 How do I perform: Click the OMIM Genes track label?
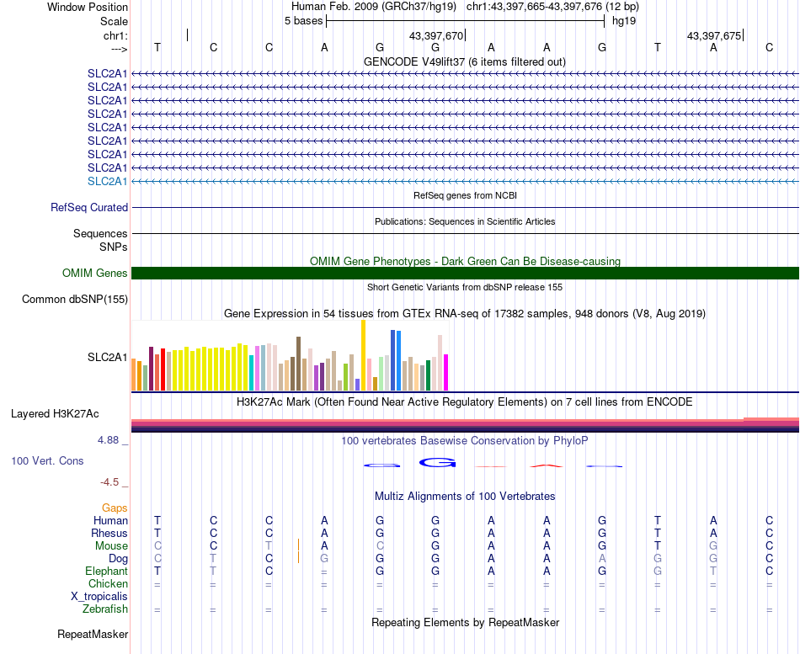(x=95, y=274)
